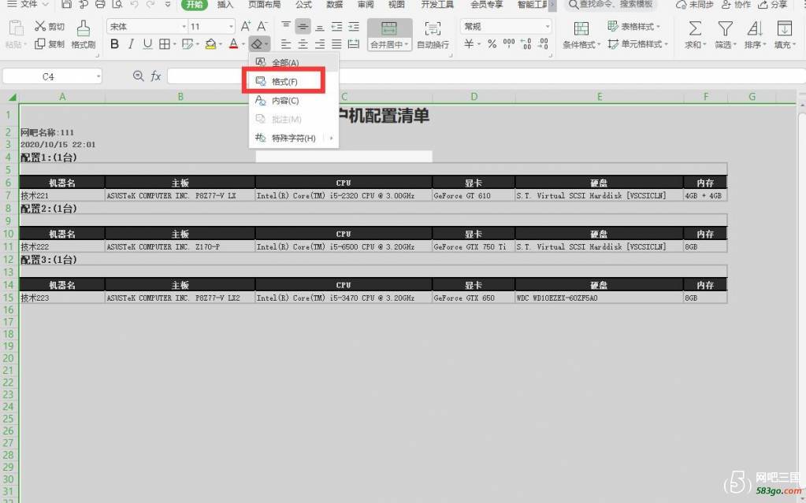Open the Name Box dropdown arrow
Screen dimensions: 806x503
98,76
